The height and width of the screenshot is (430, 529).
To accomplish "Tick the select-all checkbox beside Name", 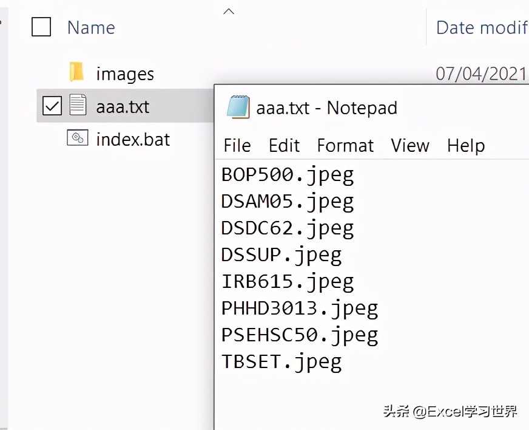I will tap(41, 27).
